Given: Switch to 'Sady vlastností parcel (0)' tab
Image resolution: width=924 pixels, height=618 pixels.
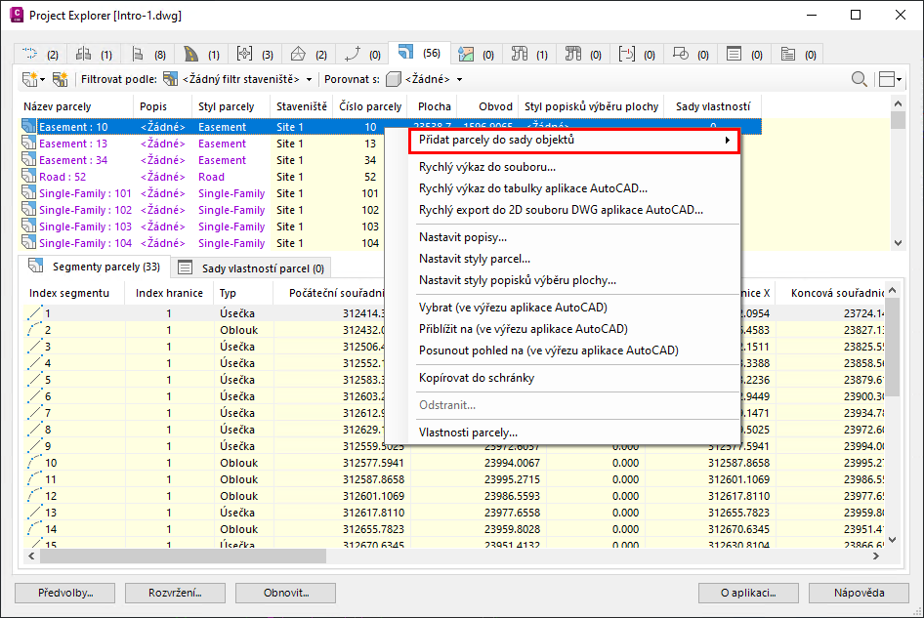Looking at the screenshot, I should pos(252,268).
